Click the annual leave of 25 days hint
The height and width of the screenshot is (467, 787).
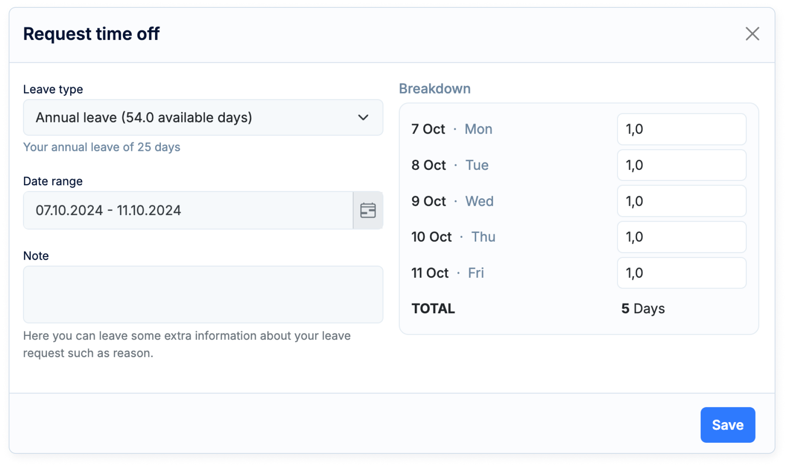click(102, 147)
